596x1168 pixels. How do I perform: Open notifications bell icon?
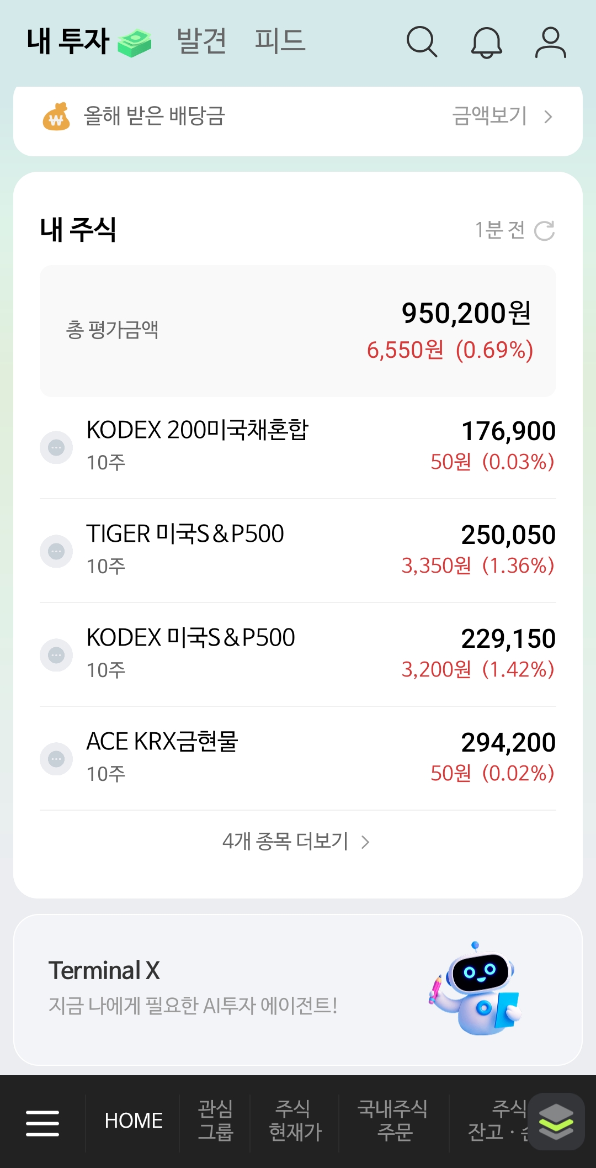[x=486, y=42]
